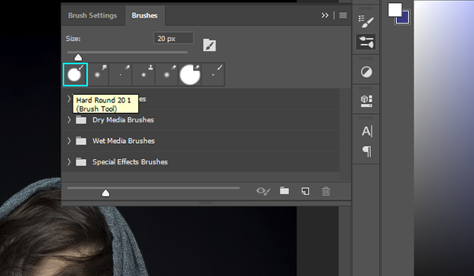
Task: Select the Hard Round 20 brush thumbnail
Action: [x=75, y=74]
